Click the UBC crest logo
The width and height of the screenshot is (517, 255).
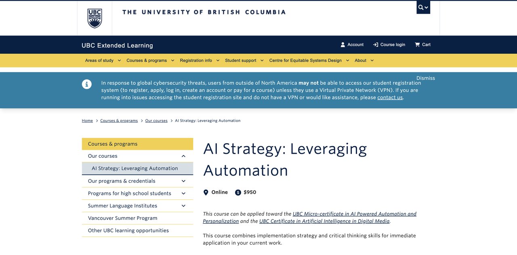(x=95, y=19)
